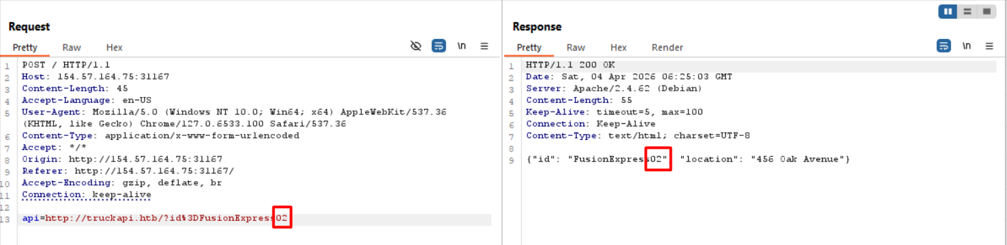Click the Request panel title
1007x245 pixels.
(29, 27)
